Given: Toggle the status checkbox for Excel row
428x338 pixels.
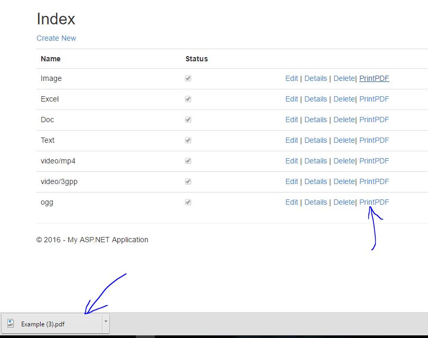Looking at the screenshot, I should [x=188, y=98].
